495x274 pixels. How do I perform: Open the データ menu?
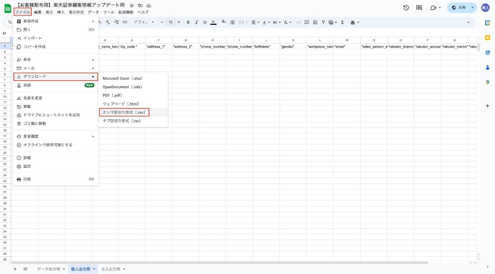pyautogui.click(x=93, y=12)
